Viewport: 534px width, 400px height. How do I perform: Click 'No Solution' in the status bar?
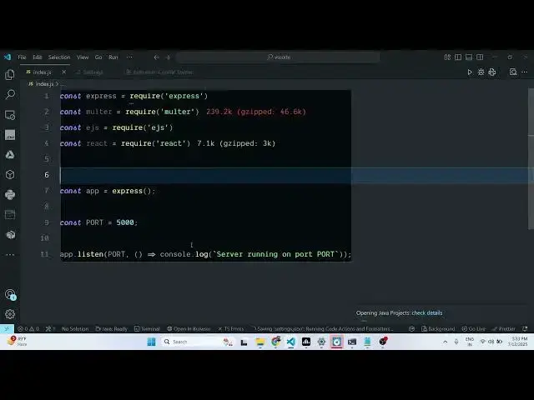(x=75, y=328)
